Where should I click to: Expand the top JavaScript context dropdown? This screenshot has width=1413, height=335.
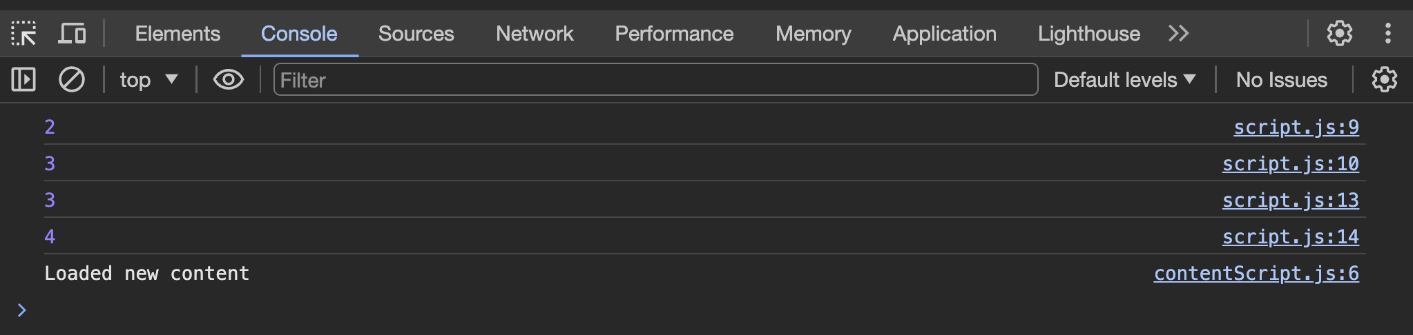[148, 80]
